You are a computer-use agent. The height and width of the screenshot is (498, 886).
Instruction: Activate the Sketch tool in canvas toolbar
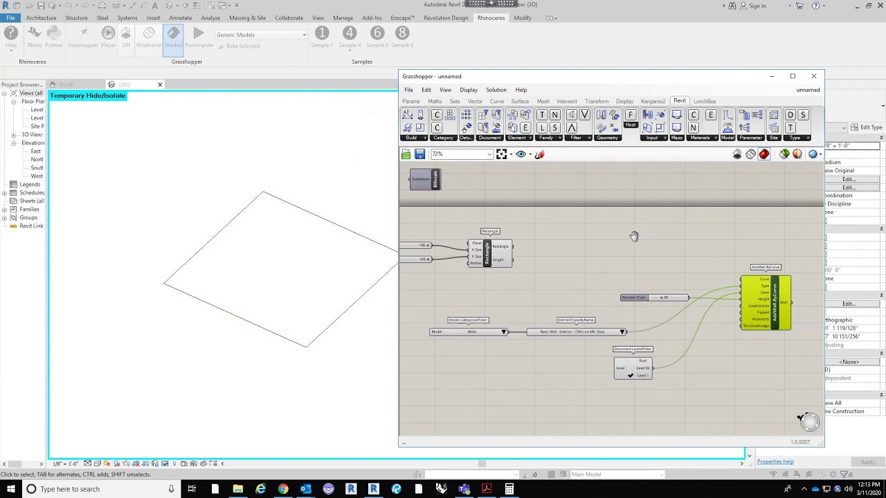pos(540,154)
